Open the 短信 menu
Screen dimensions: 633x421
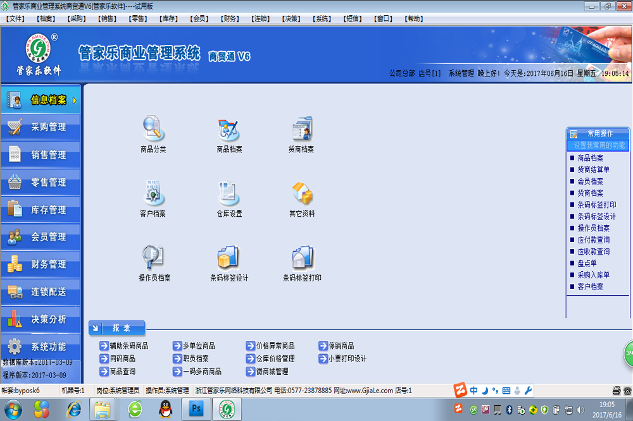point(353,18)
